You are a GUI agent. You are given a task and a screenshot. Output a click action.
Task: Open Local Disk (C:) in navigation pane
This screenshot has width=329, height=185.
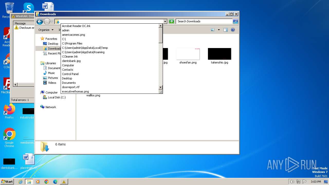point(57,97)
